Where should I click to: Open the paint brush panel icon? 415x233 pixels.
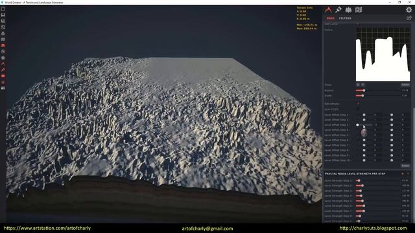coord(338,10)
